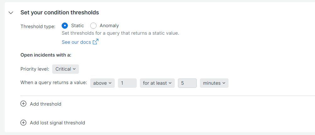Click the Add lost signal threshold text
Viewport: 315px width, 135px height.
pyautogui.click(x=58, y=123)
